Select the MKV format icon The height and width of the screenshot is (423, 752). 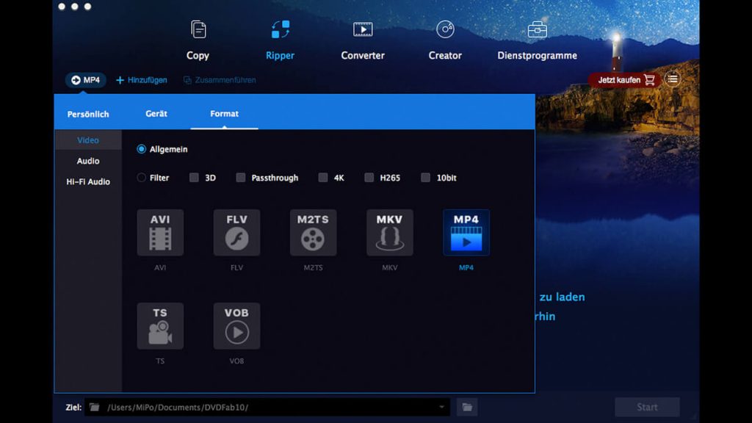point(389,233)
